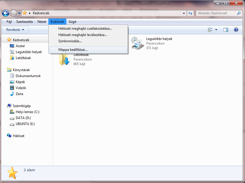Image resolution: width=245 pixels, height=183 pixels.
Task: Select Kedvencek in the navigation pane
Action: (x=25, y=40)
